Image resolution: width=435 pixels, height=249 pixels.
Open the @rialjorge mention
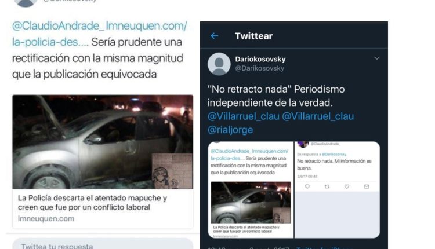pos(230,130)
